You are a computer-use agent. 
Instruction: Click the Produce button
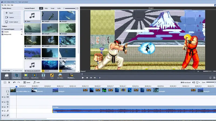[x=71, y=76]
